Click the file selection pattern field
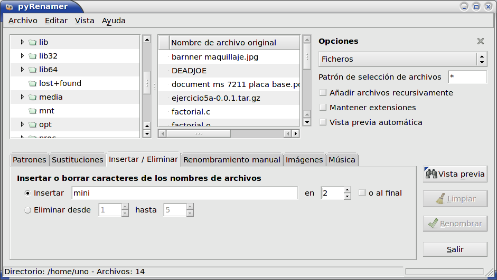The height and width of the screenshot is (280, 497). coord(467,77)
